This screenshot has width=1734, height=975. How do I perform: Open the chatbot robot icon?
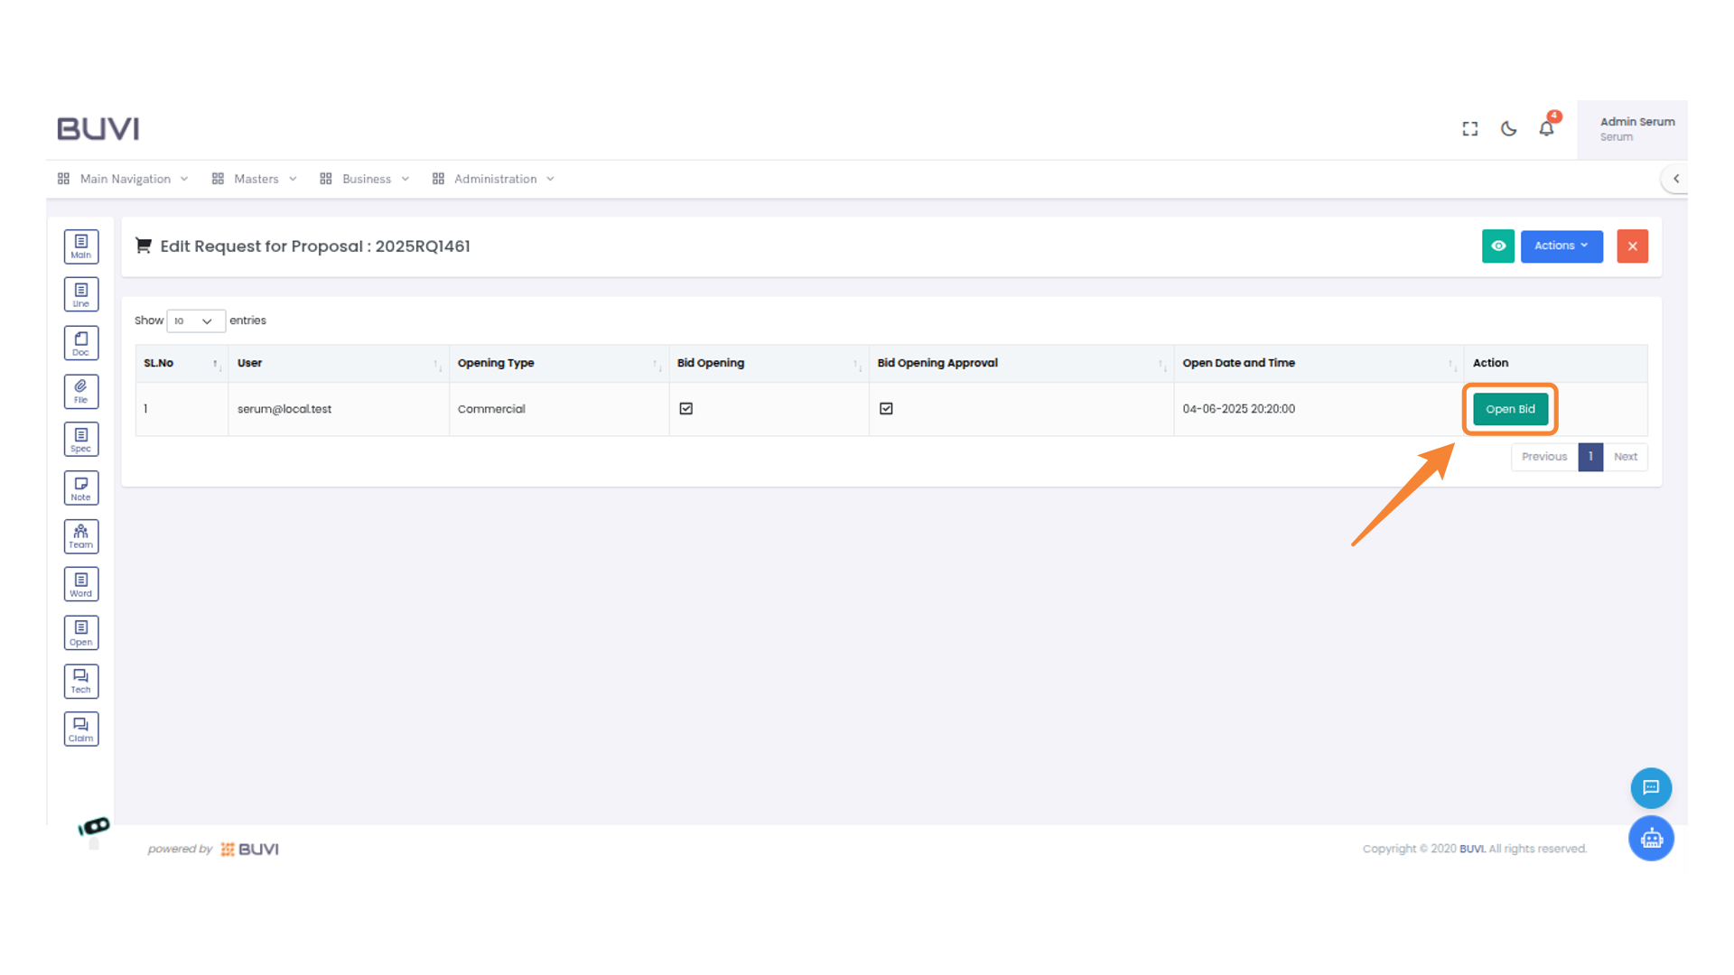[x=1651, y=839]
